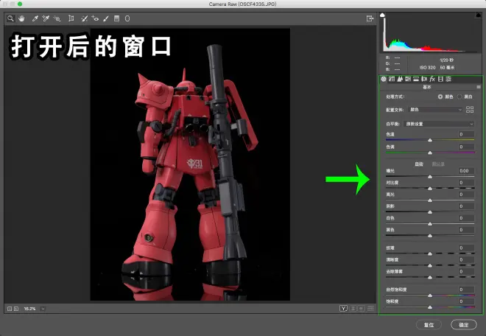Screen dimensions: 486x336
Task: Click the zoom in plus button
Action: 16,309
